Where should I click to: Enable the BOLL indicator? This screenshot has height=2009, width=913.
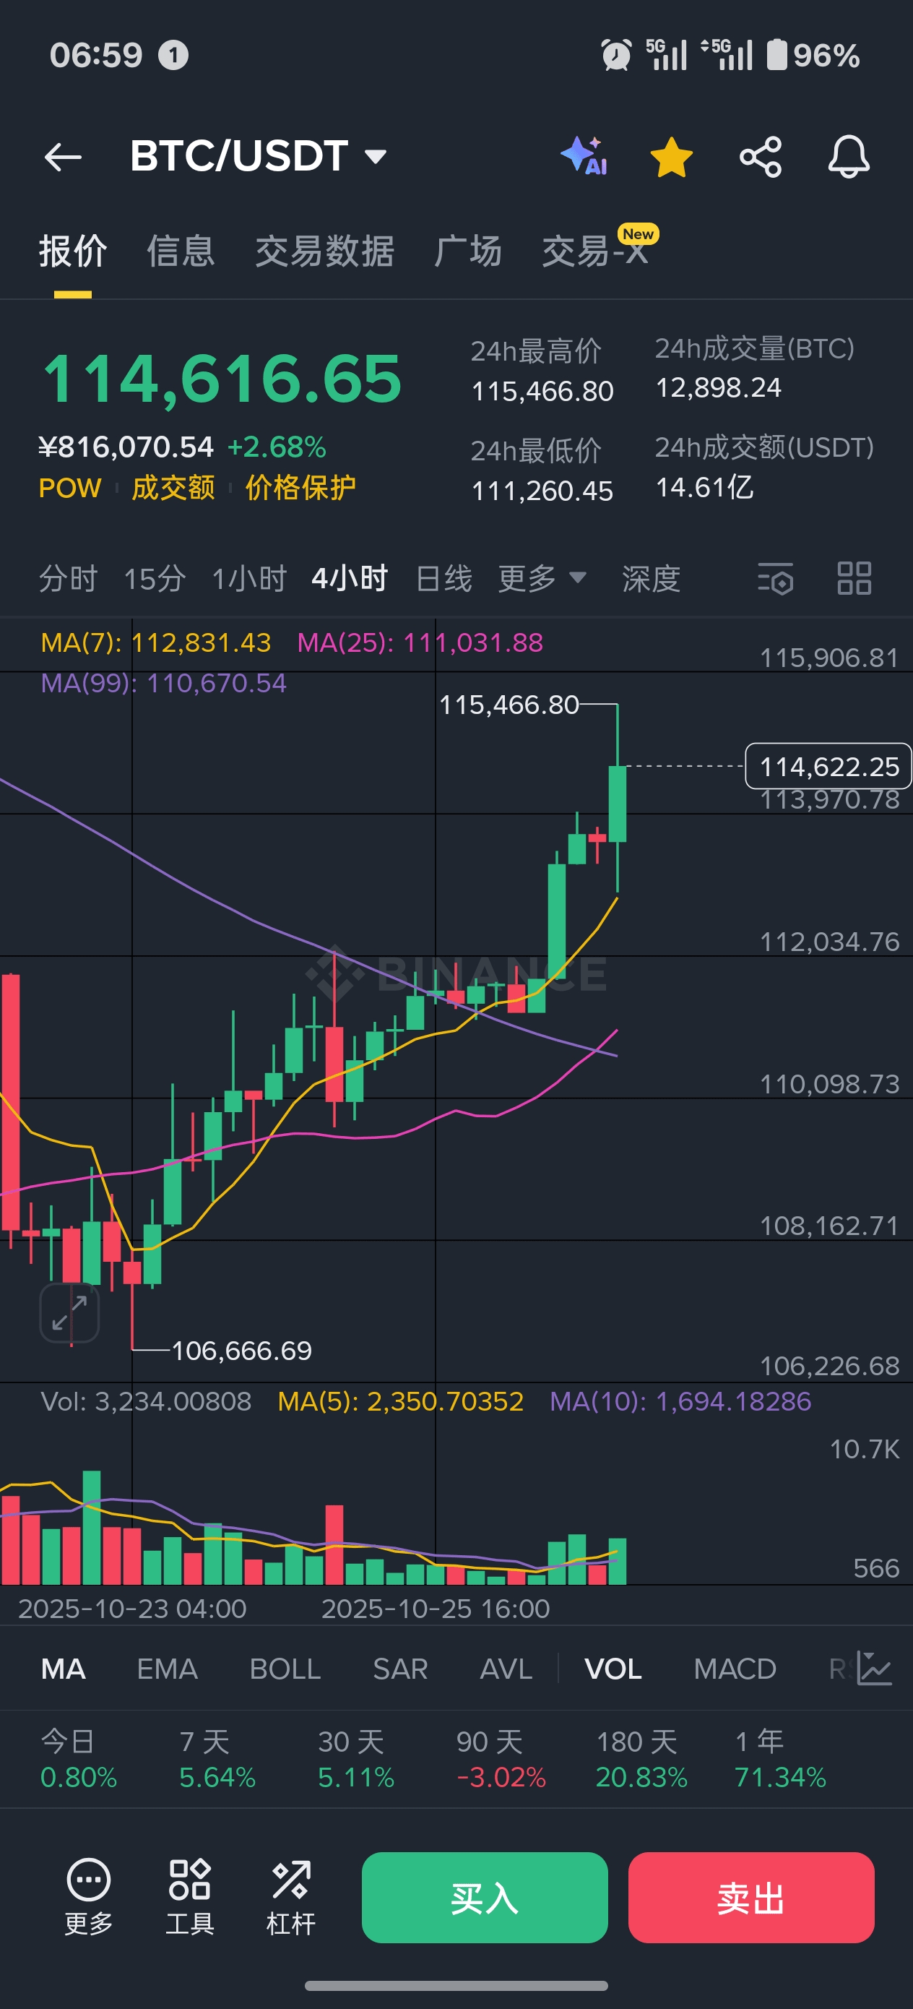pyautogui.click(x=285, y=1669)
